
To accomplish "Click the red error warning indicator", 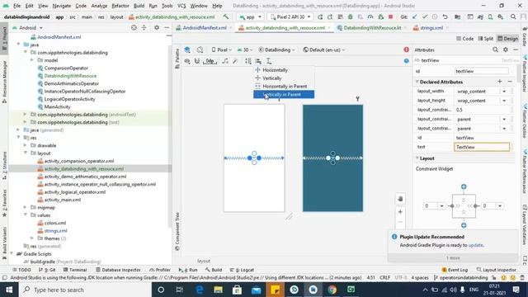I will click(x=407, y=49).
